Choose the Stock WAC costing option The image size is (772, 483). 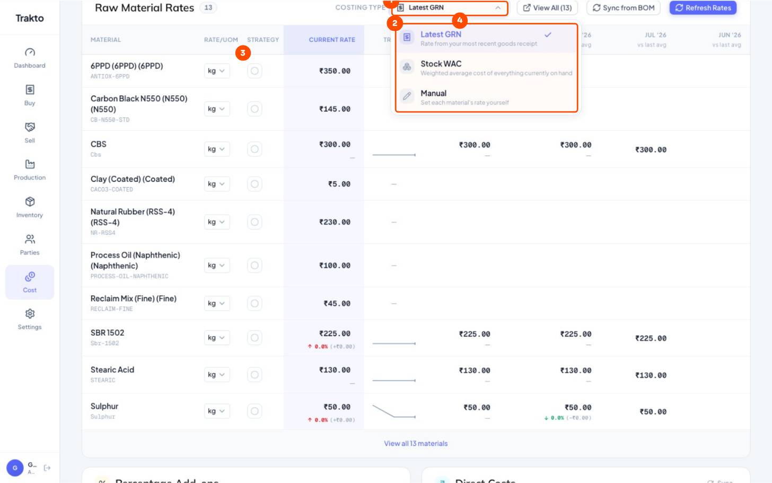(486, 67)
